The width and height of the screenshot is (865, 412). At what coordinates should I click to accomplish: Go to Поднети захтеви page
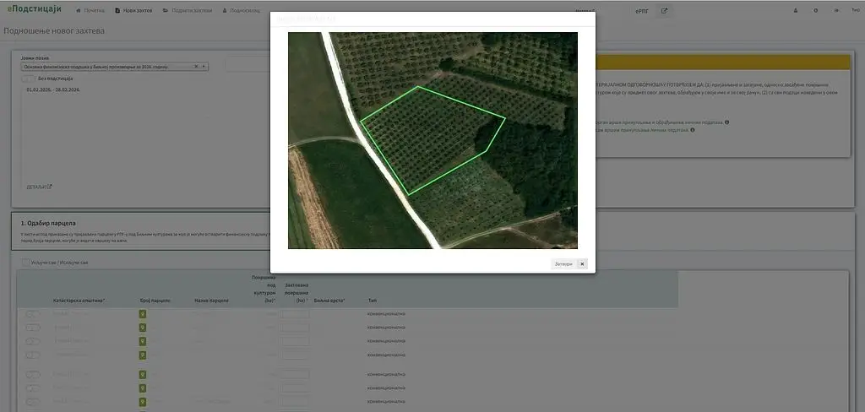pyautogui.click(x=188, y=11)
